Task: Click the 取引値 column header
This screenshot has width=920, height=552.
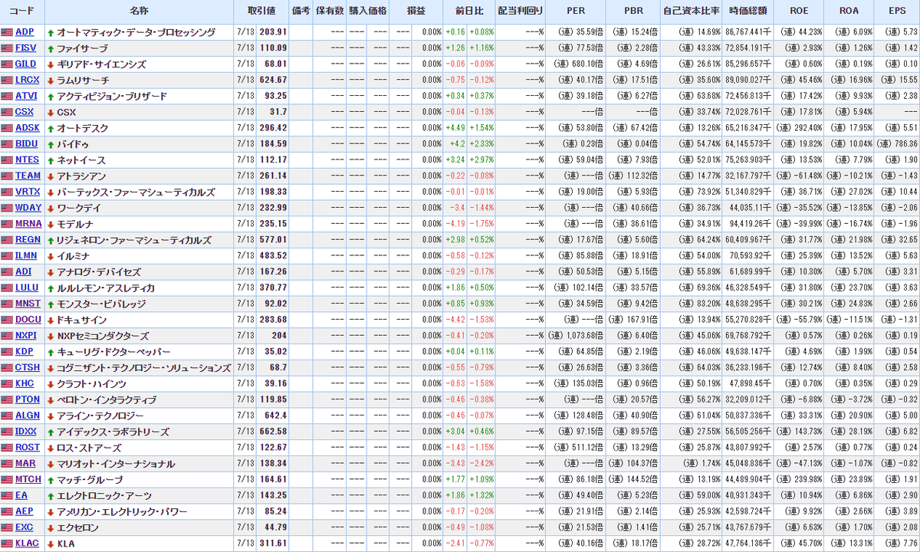Action: (x=261, y=11)
